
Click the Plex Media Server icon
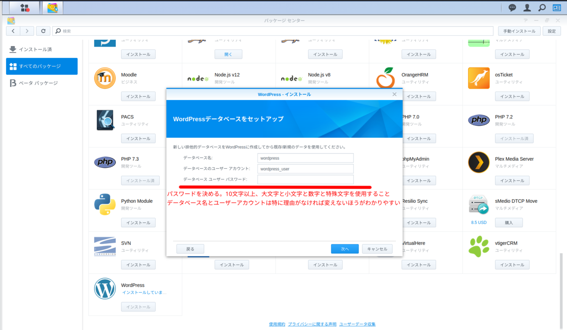(x=479, y=162)
